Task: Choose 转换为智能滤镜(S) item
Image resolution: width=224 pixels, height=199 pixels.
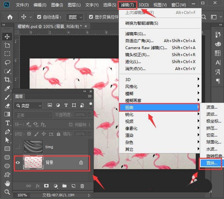Action: [x=159, y=23]
